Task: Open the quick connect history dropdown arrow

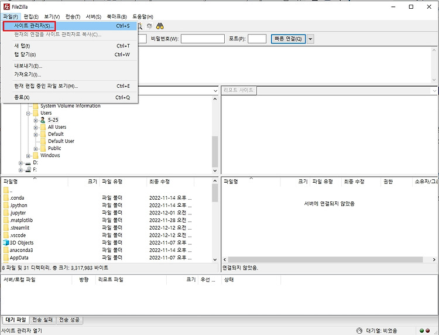Action: [x=310, y=39]
